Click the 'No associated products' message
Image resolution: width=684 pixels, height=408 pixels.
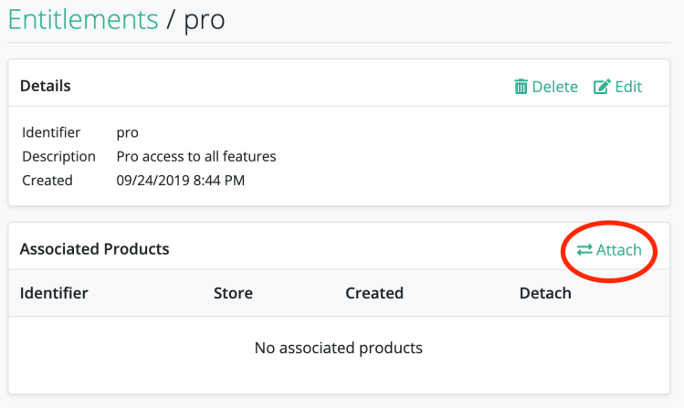pyautogui.click(x=339, y=348)
